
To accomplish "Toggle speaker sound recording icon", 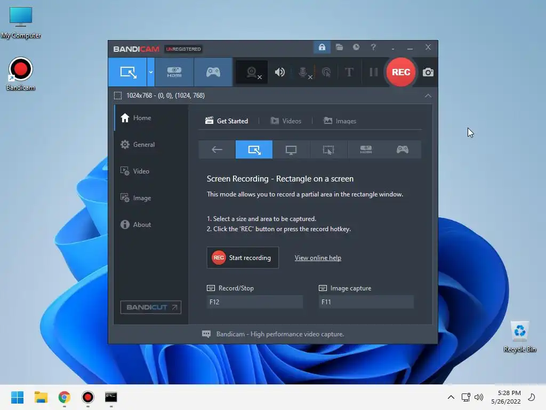I will [x=279, y=72].
